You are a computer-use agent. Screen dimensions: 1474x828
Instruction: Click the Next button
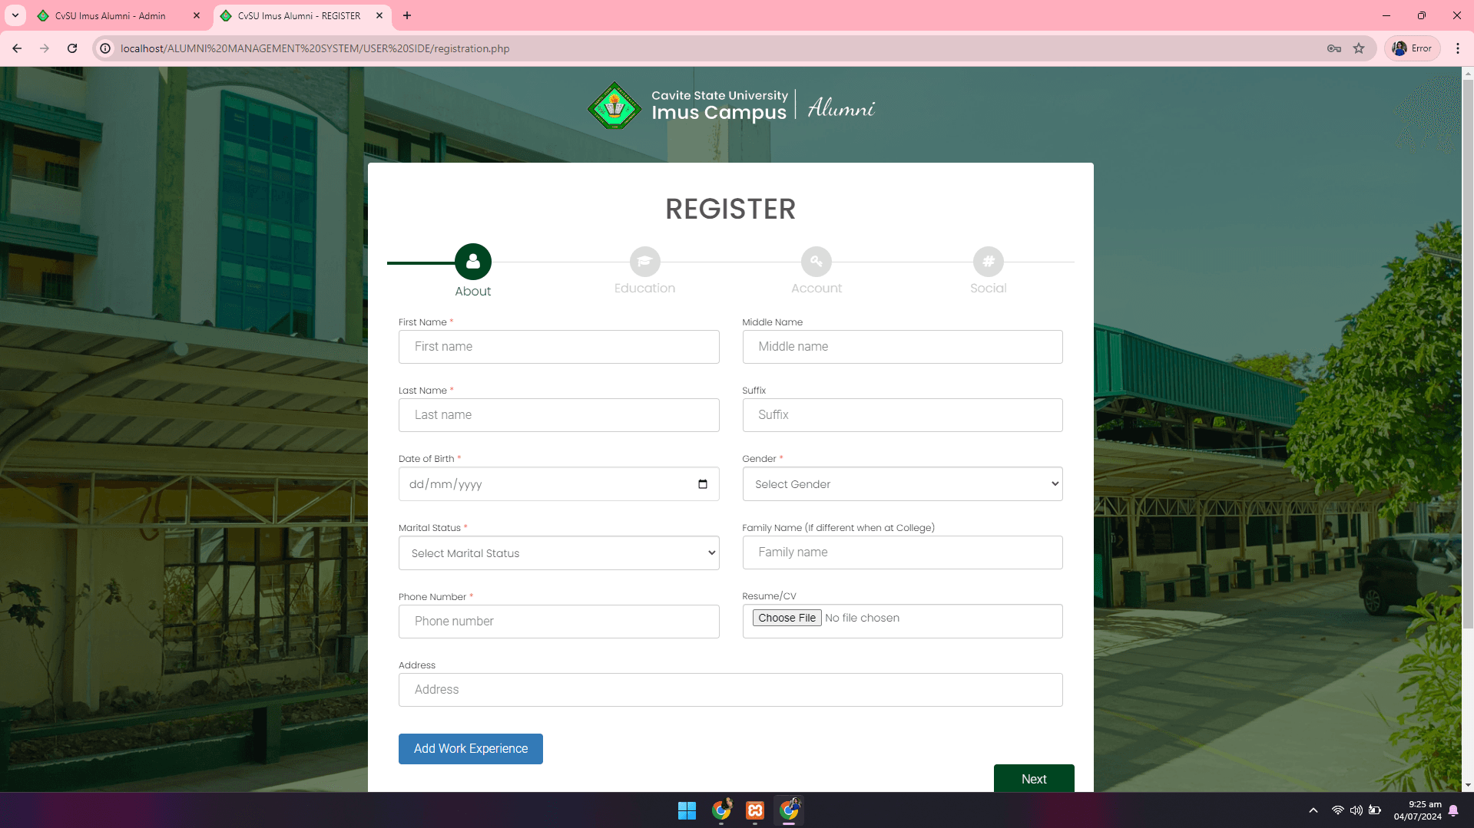point(1033,778)
